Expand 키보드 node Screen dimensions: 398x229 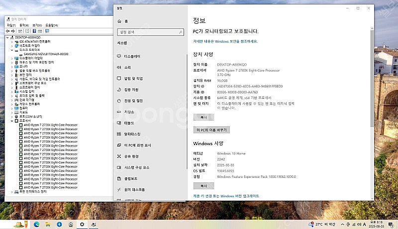click(11, 112)
